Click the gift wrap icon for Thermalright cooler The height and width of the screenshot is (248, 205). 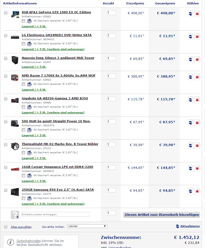29,153
